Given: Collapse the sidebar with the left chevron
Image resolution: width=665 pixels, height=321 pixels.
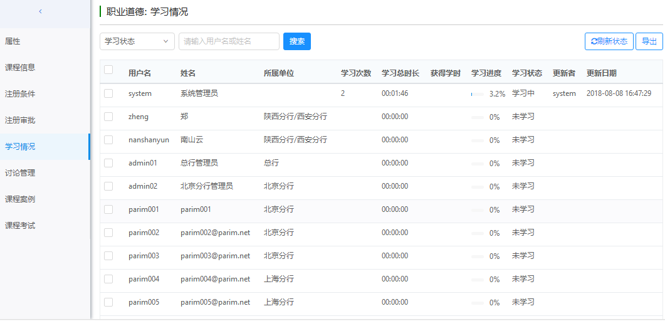Looking at the screenshot, I should [x=41, y=11].
